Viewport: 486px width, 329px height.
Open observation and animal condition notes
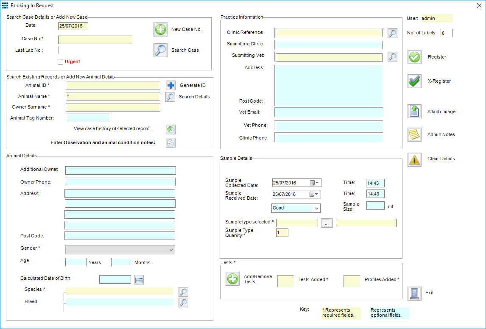pyautogui.click(x=170, y=142)
